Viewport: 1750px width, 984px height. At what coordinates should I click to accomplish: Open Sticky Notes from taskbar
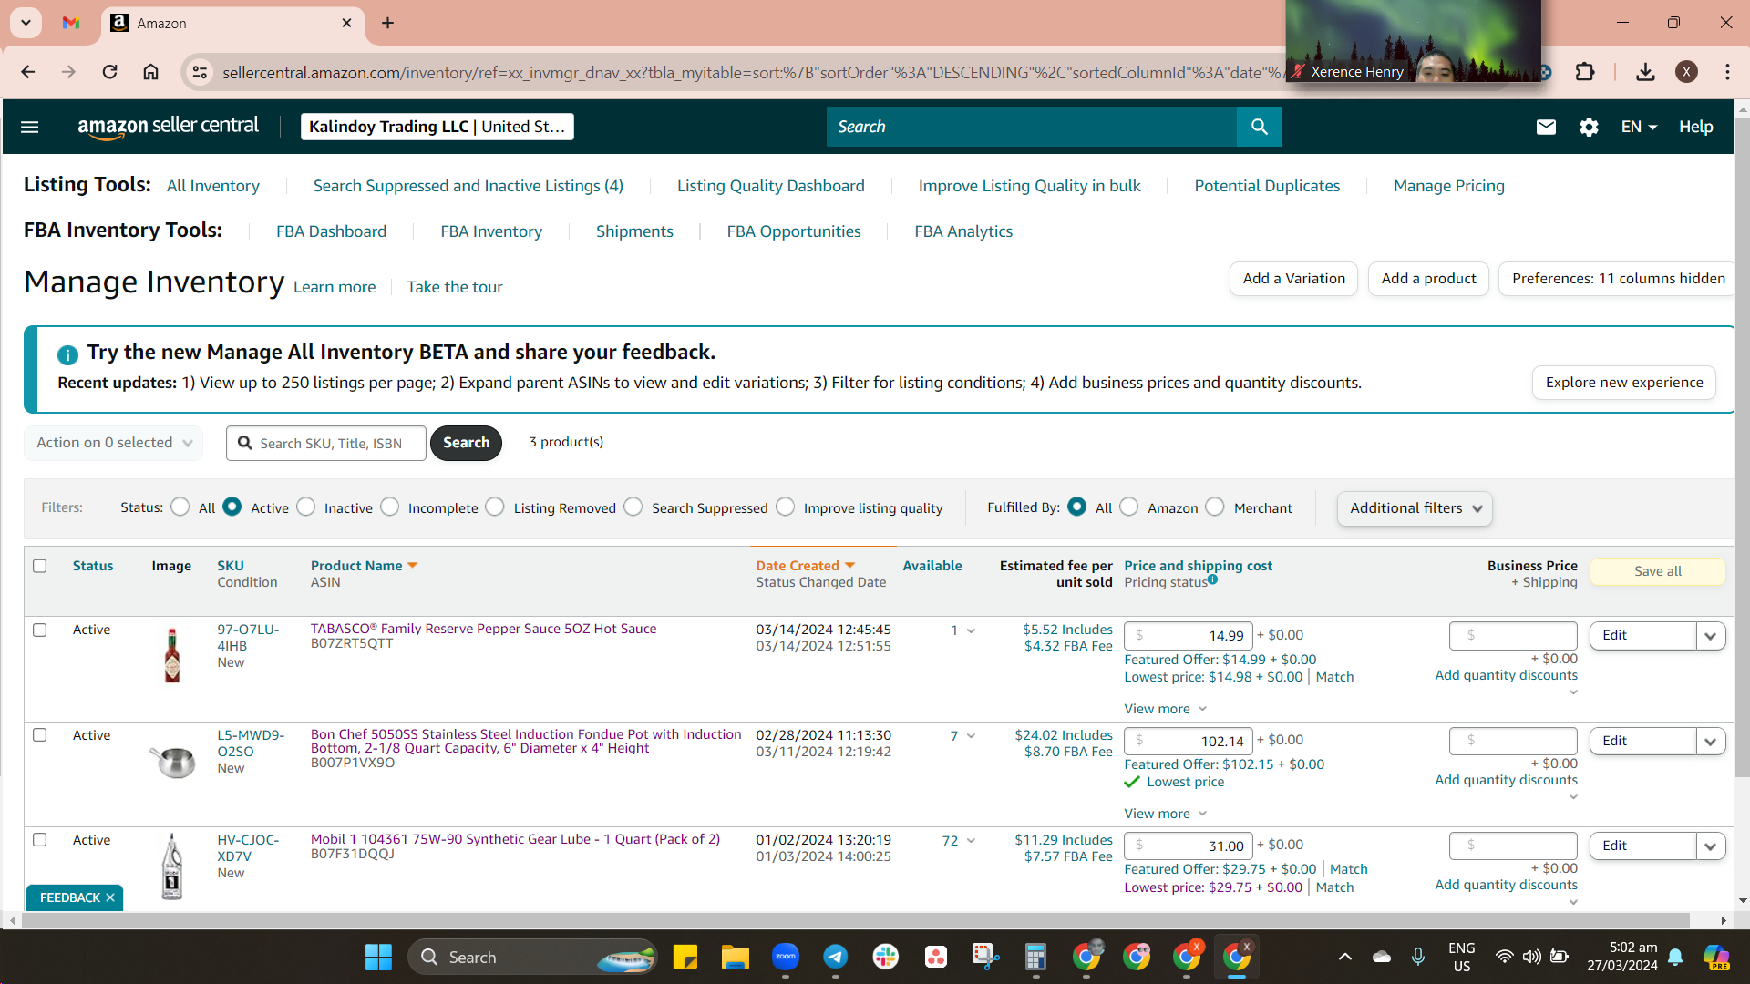tap(685, 957)
